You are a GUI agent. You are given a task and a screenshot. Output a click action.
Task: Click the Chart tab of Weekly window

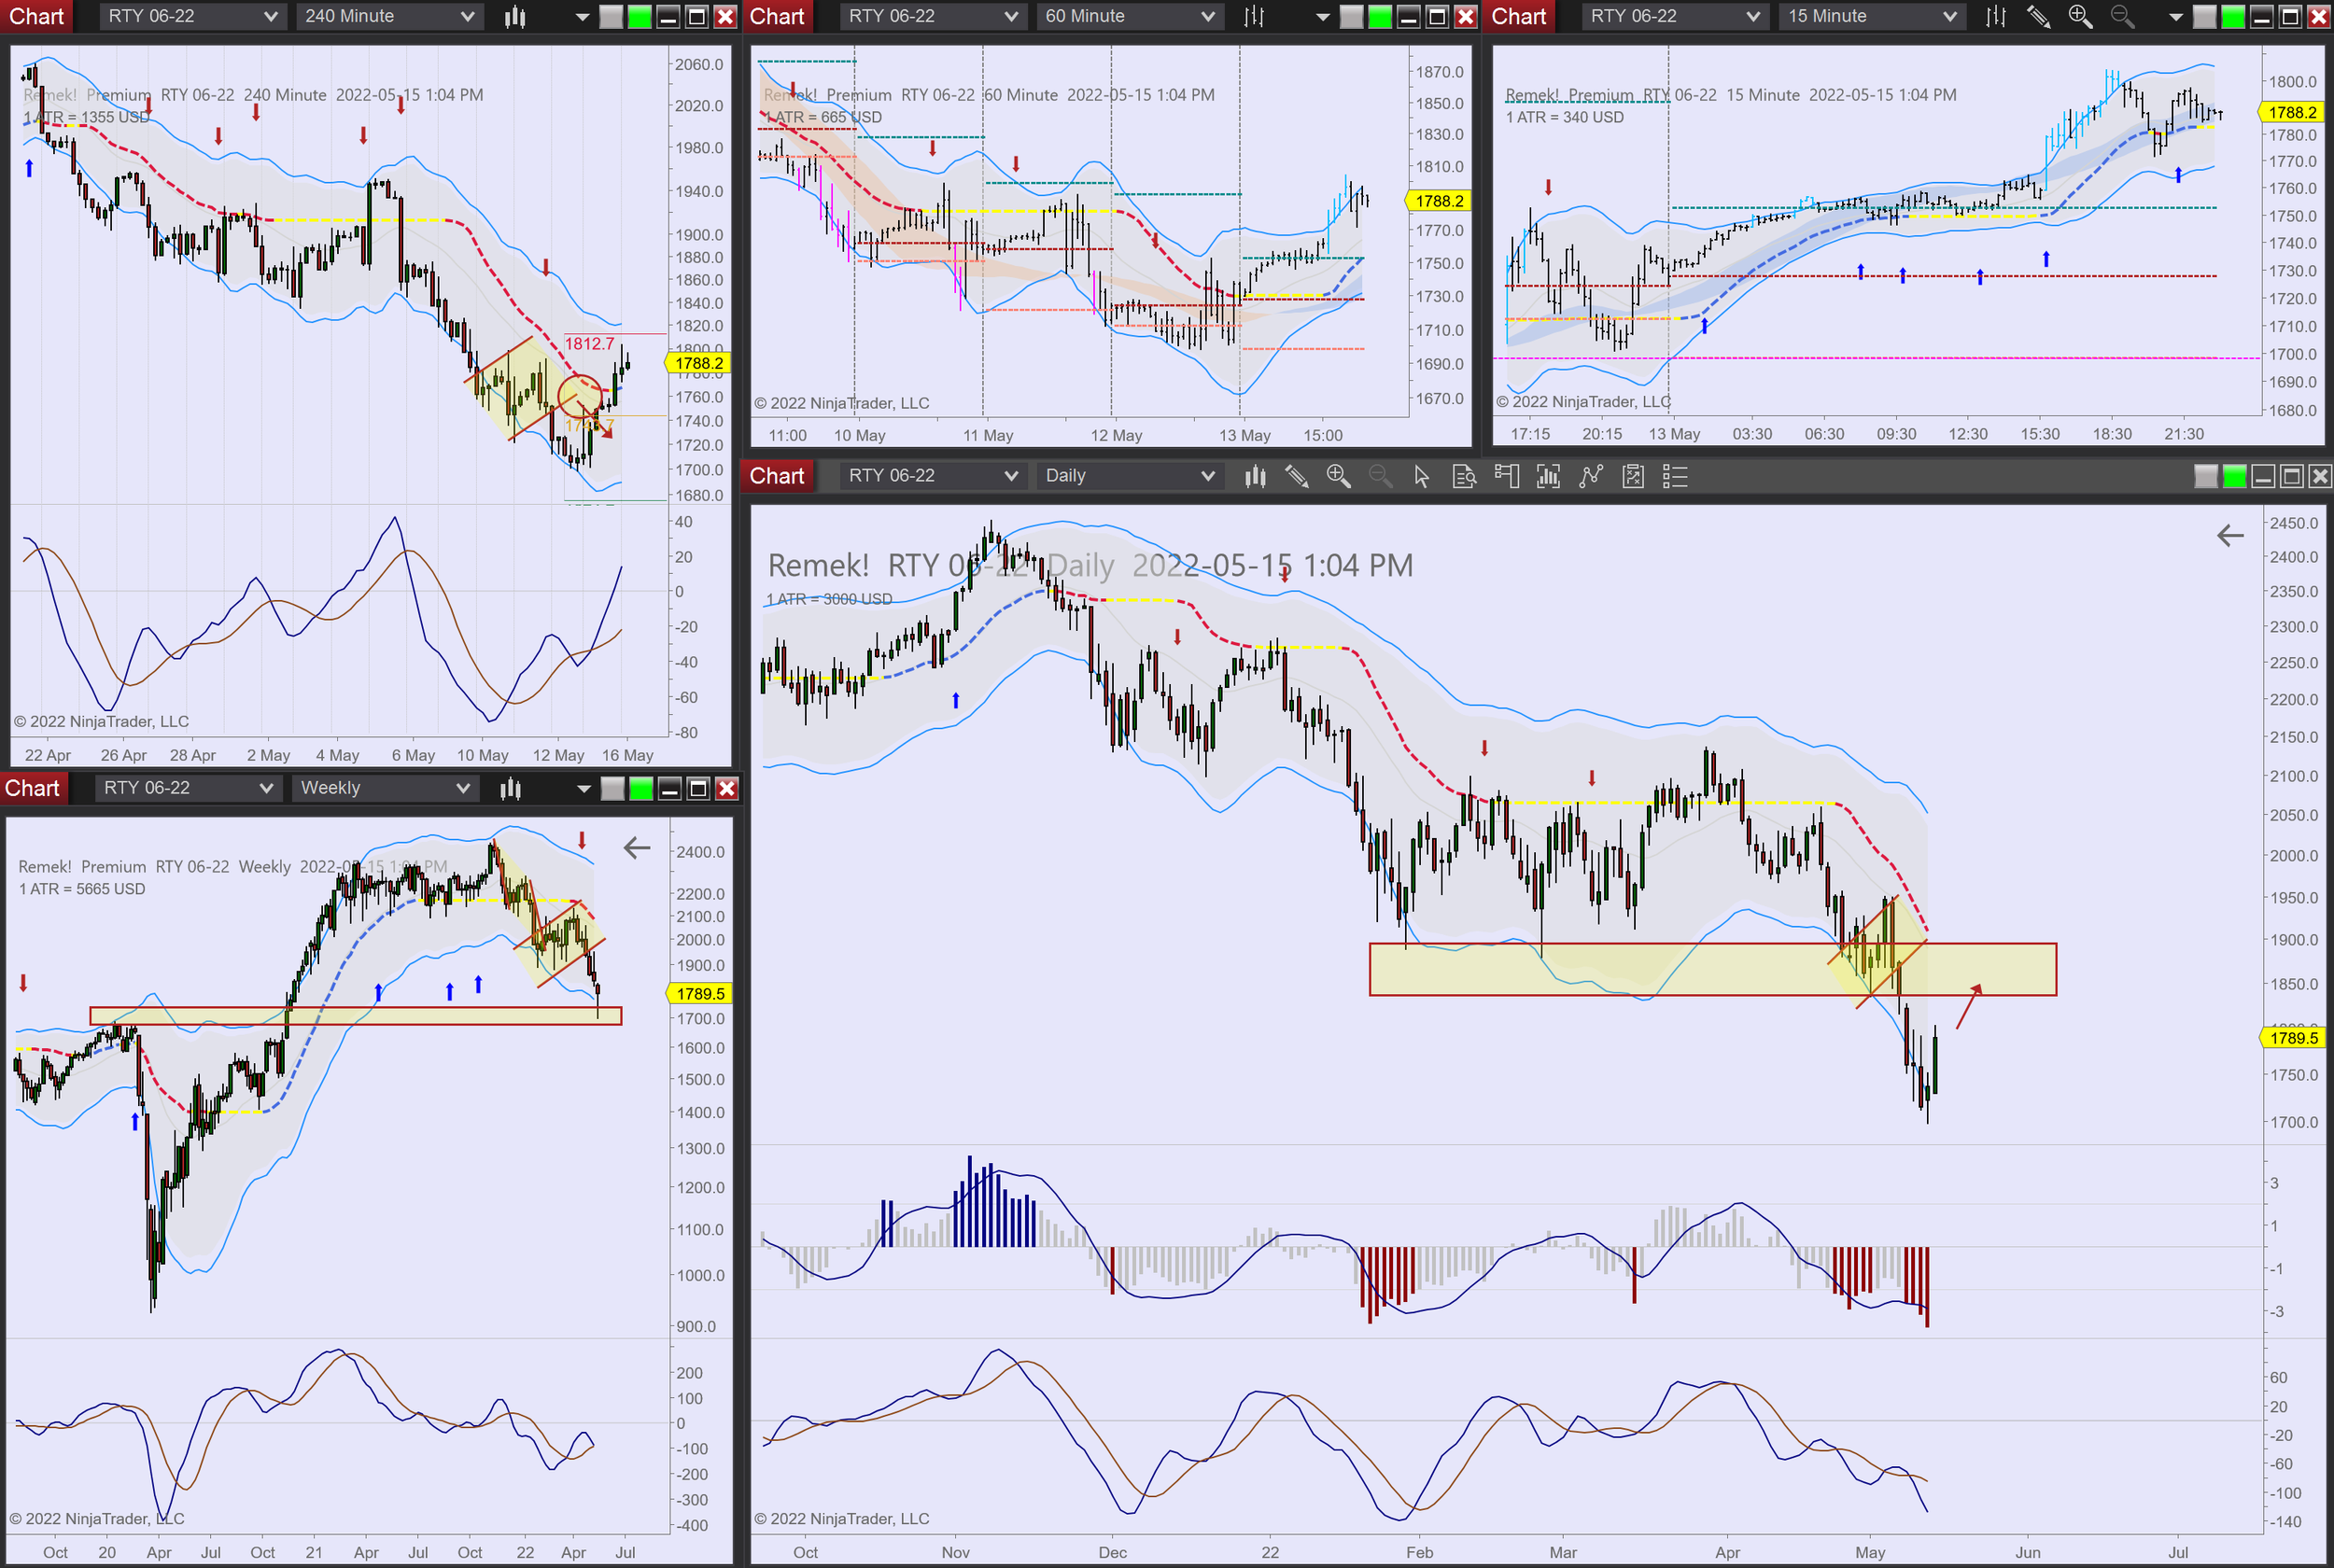pos(32,788)
